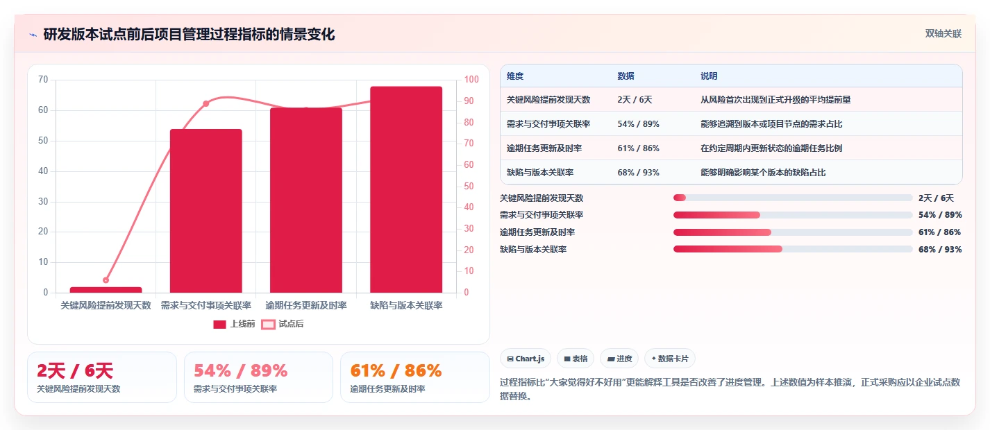Viewport: 990px width, 430px height.
Task: Click the 61% / 86% value in the table
Action: pos(638,148)
